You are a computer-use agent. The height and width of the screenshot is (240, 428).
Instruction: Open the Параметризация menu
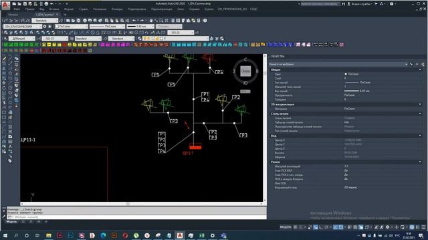tap(162, 9)
